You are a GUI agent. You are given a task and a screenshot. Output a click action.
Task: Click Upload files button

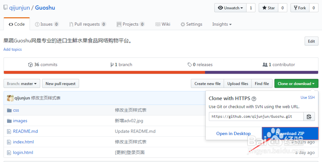coord(238,84)
